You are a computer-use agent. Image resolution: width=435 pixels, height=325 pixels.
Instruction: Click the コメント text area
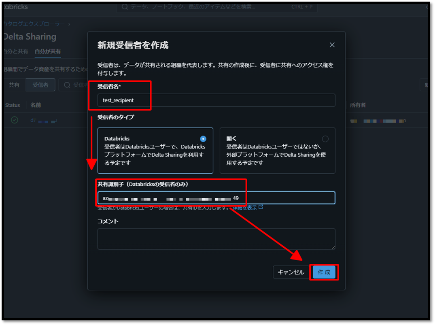(x=216, y=239)
